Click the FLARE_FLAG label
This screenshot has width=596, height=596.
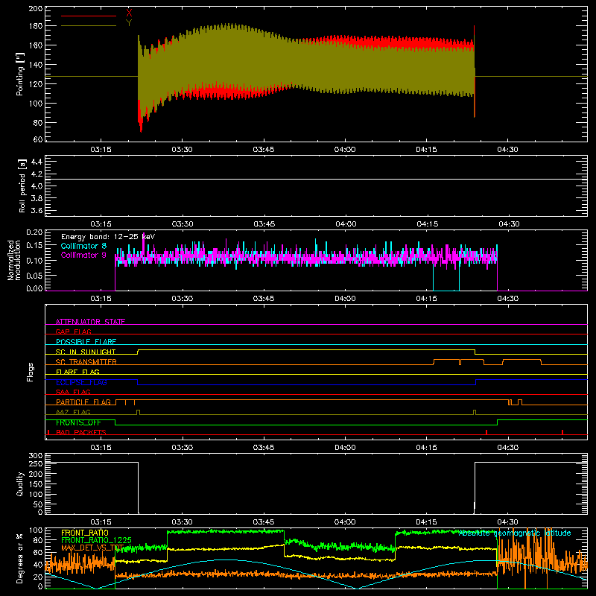[77, 372]
